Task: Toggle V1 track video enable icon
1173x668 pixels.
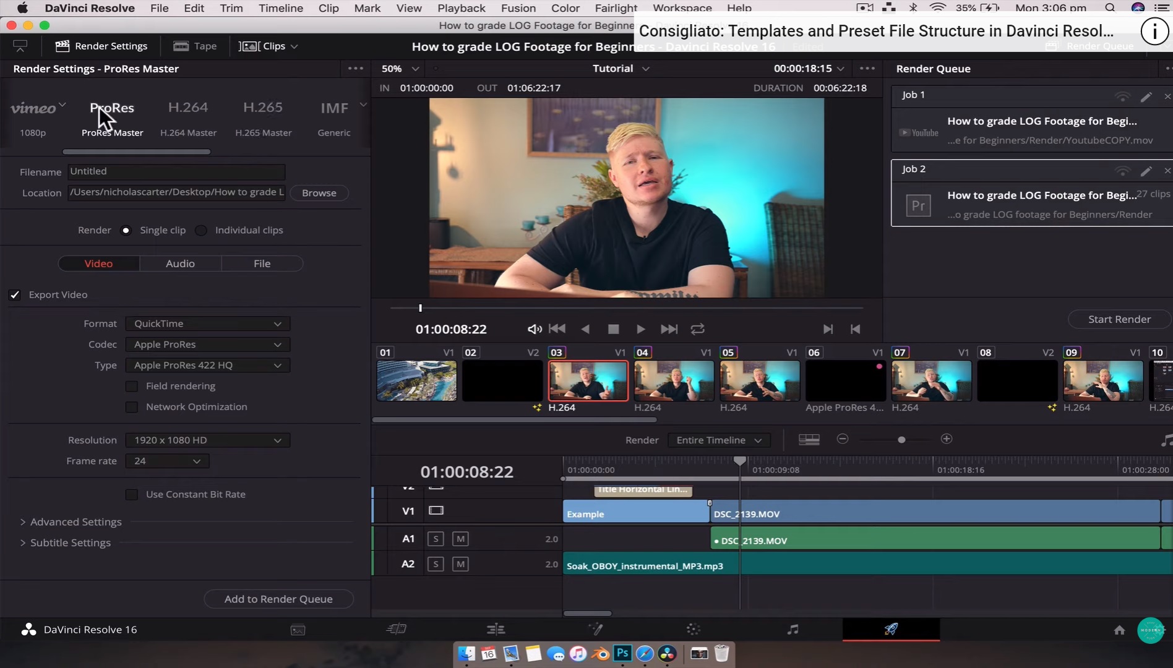Action: click(436, 511)
